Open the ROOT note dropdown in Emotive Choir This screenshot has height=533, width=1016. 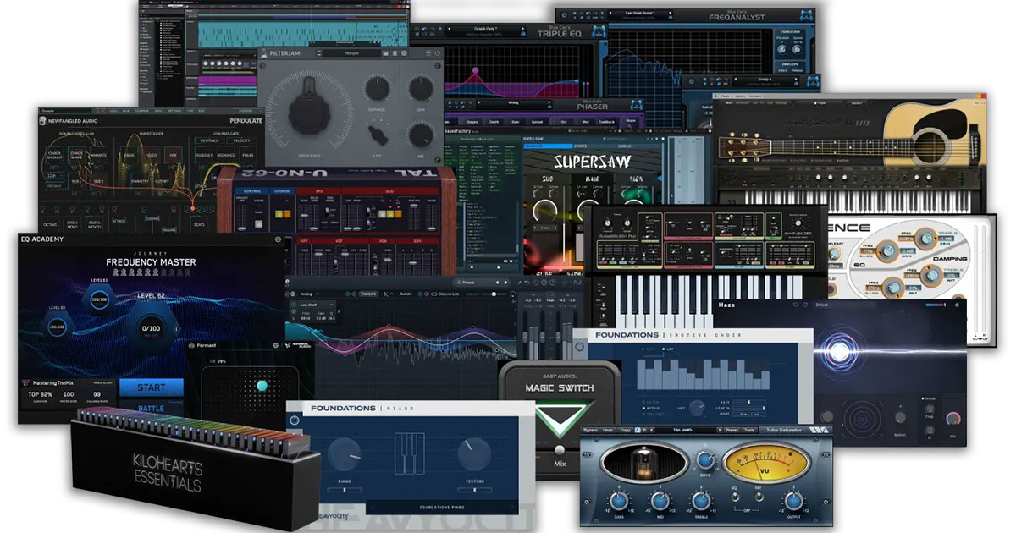point(748,414)
